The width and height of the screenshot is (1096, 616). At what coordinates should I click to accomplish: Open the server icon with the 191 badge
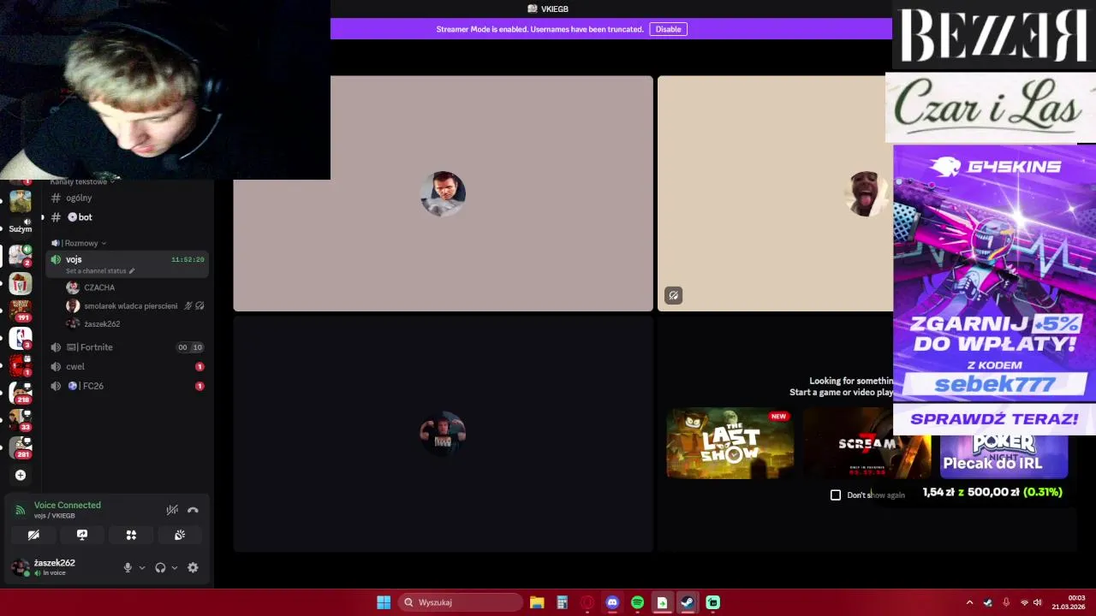point(21,310)
